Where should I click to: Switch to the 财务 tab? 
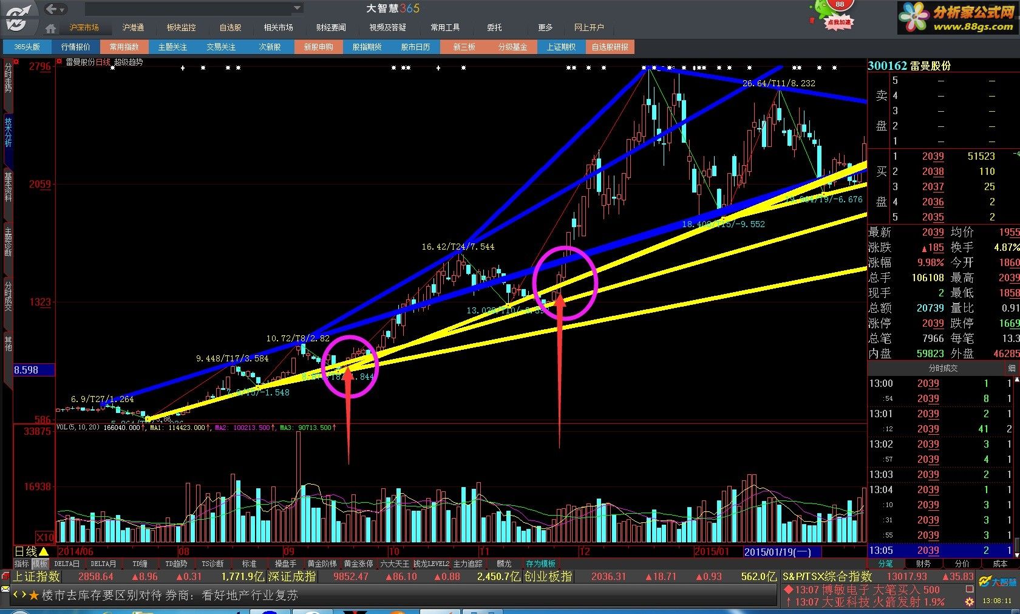pyautogui.click(x=923, y=564)
